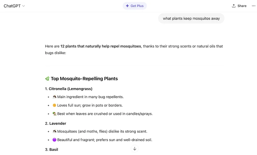Screen dimensions: 257x155
Task: Click the herb emoji beside Top Mosquito-Repelling Plants
Action: point(47,78)
